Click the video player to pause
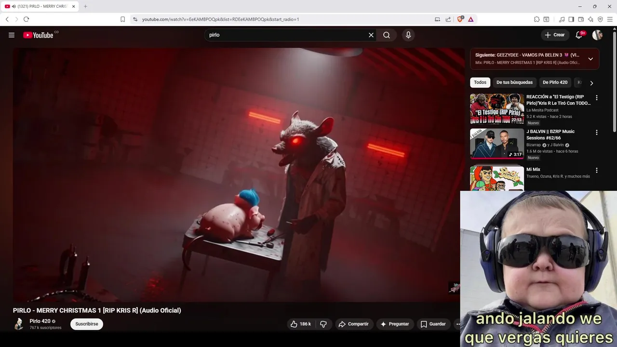The width and height of the screenshot is (617, 347). point(239,174)
